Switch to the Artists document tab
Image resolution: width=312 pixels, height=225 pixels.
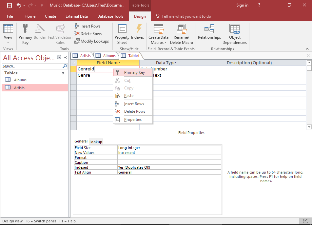[82, 56]
